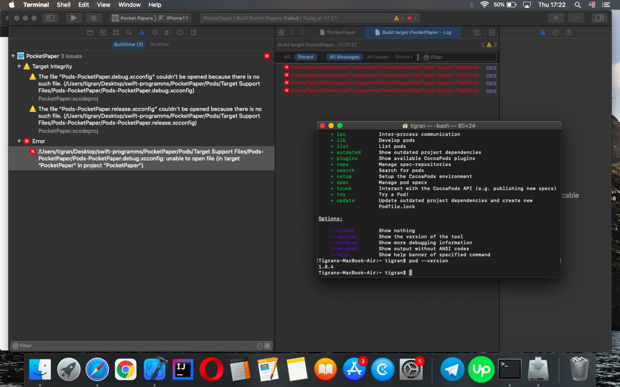The width and height of the screenshot is (620, 387).
Task: Collapse the Target Integrity group
Action: pos(19,67)
